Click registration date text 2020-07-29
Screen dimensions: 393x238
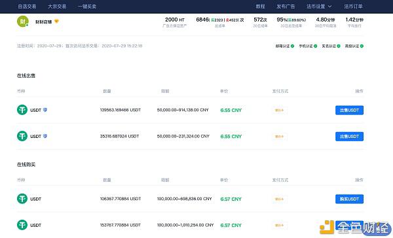[x=49, y=46]
